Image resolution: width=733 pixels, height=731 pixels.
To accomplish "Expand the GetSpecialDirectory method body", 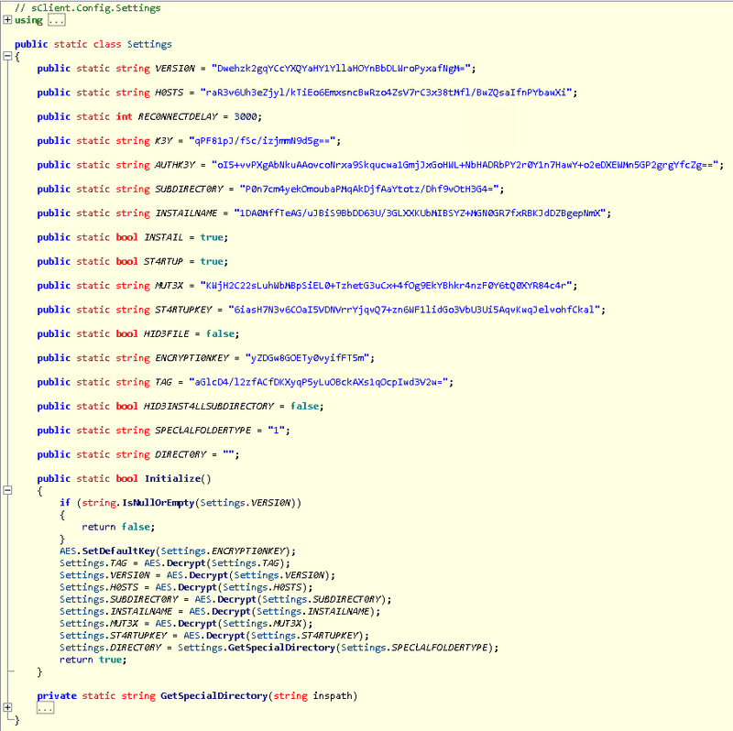I will coord(8,707).
